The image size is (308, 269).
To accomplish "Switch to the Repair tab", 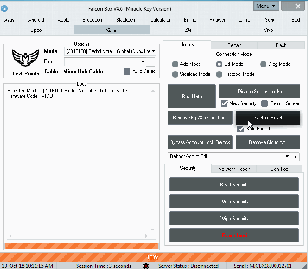I will (x=234, y=45).
